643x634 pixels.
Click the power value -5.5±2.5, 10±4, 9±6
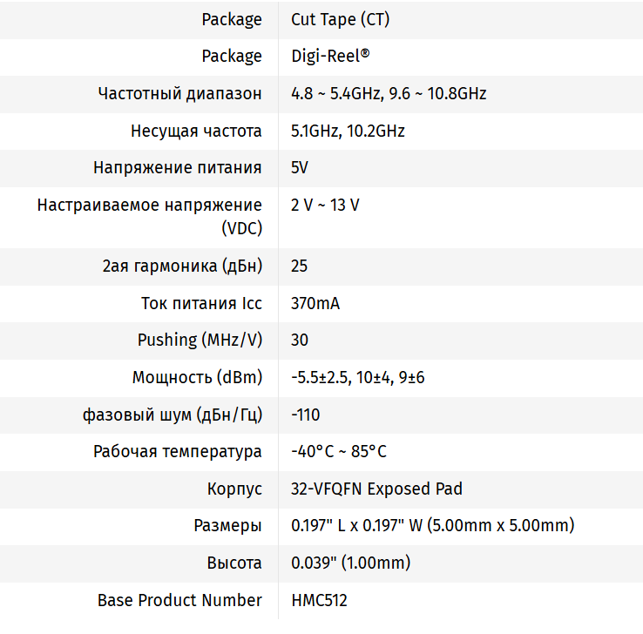click(357, 378)
